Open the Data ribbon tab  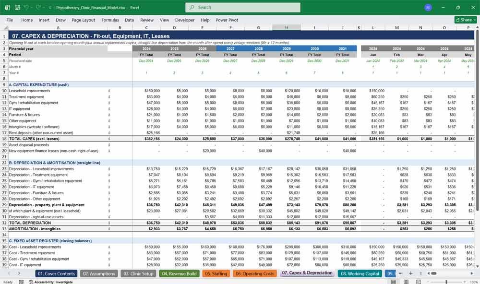(x=129, y=20)
